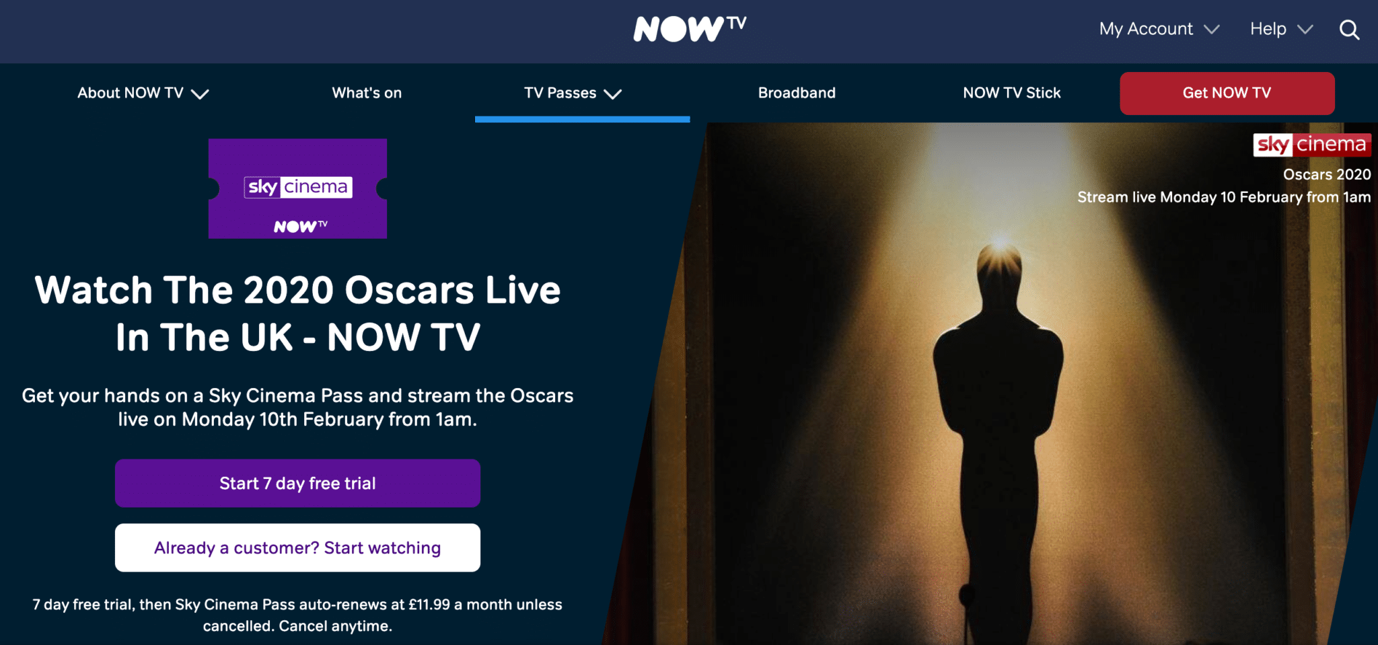Go to the What's on tab
1378x645 pixels.
(367, 93)
